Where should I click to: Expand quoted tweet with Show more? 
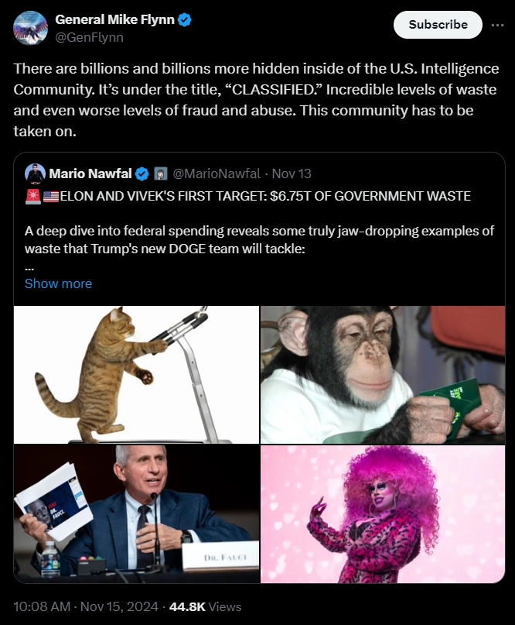[x=58, y=283]
